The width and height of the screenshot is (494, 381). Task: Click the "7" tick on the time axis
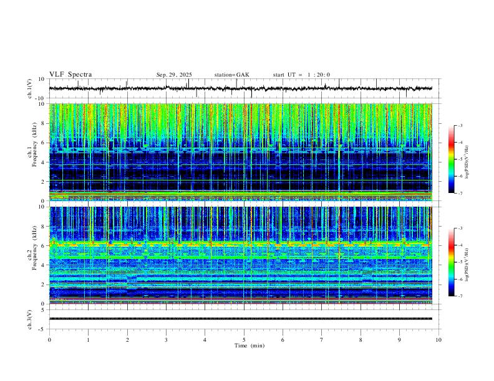tap(322, 340)
